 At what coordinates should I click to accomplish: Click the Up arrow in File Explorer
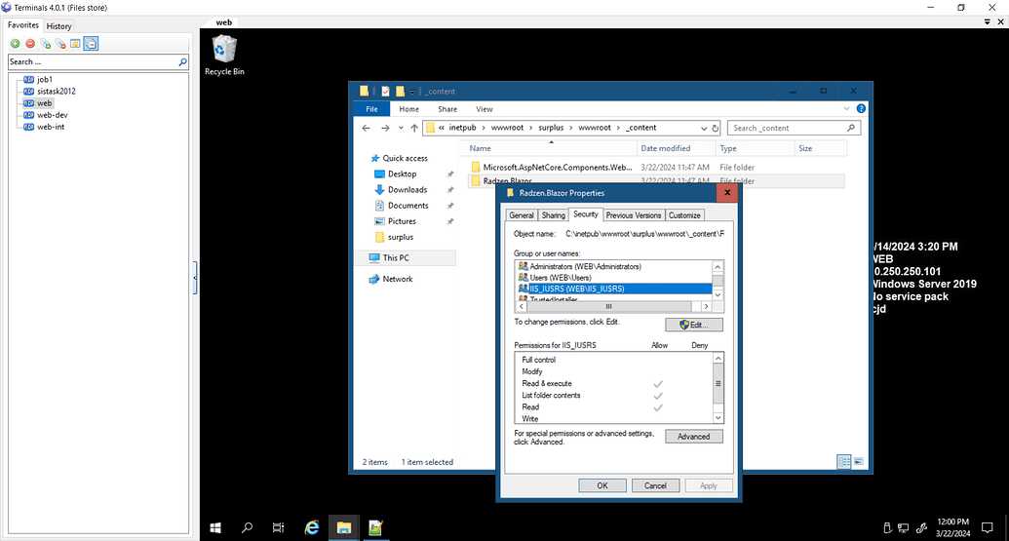tap(414, 128)
